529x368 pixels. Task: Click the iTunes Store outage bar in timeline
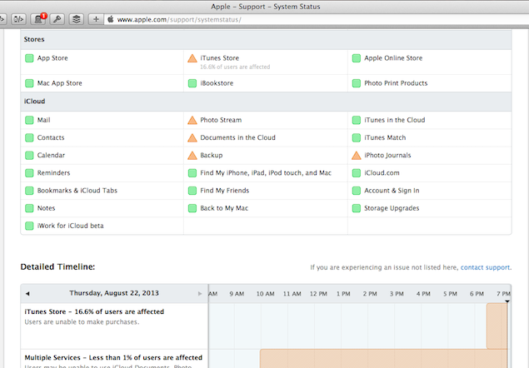coord(497,326)
